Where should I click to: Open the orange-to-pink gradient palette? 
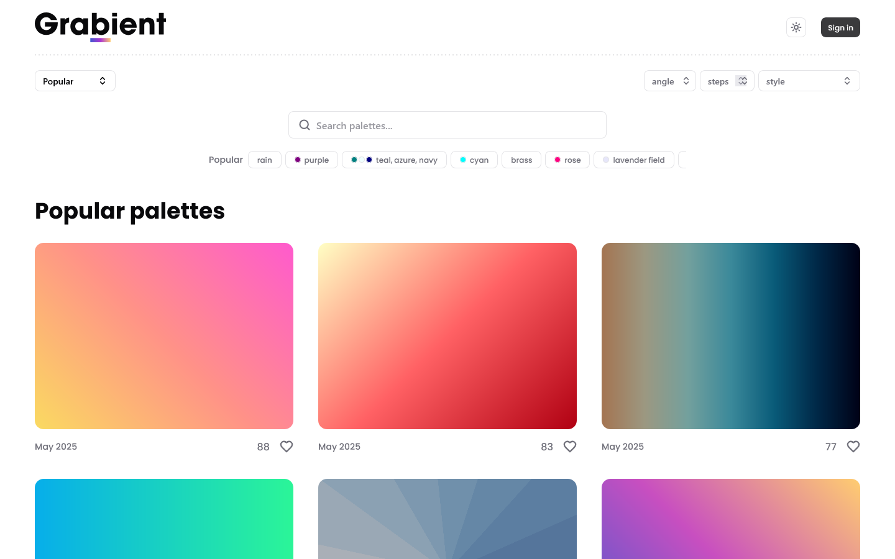click(164, 336)
